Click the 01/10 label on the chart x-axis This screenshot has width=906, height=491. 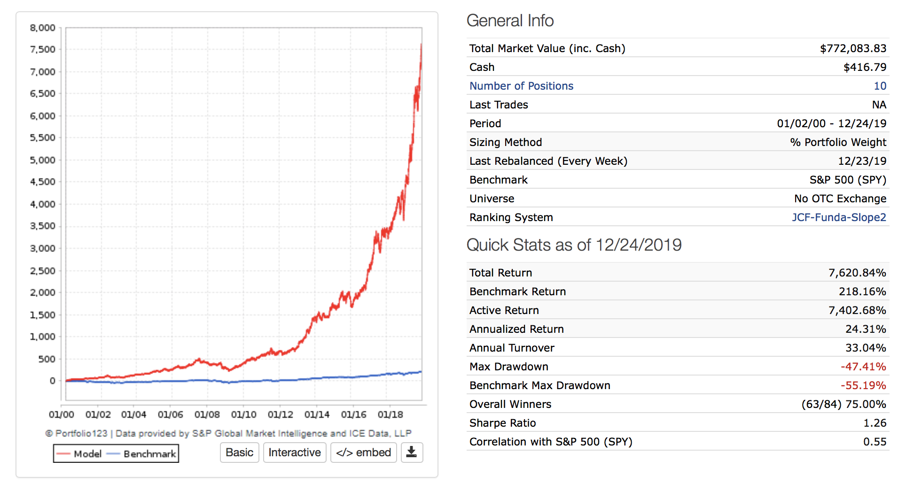(x=243, y=414)
